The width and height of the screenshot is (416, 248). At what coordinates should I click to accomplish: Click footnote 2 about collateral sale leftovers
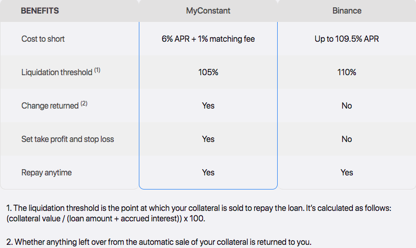(159, 242)
